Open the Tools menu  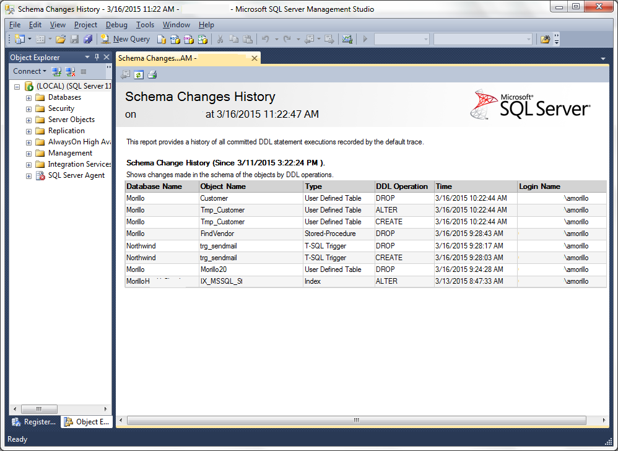(x=145, y=25)
